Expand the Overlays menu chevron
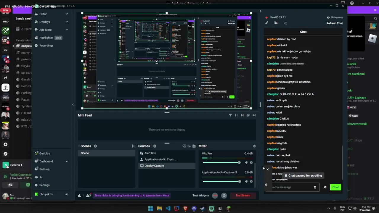This screenshot has width=379, height=213. (67, 22)
